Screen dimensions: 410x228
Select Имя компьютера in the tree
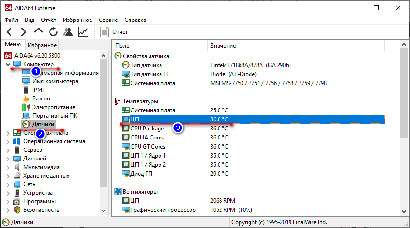point(55,81)
